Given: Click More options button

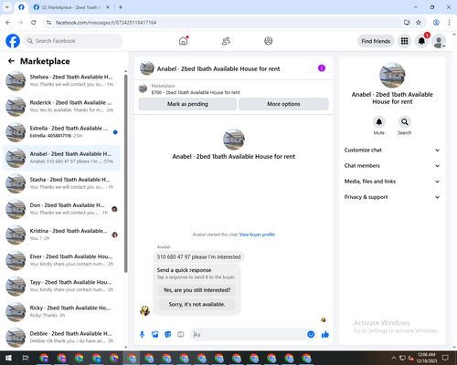Looking at the screenshot, I should click(283, 104).
